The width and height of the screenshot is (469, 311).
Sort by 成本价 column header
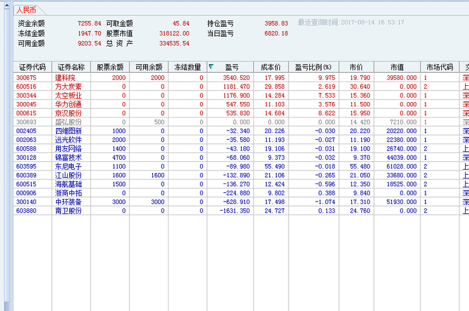click(271, 67)
